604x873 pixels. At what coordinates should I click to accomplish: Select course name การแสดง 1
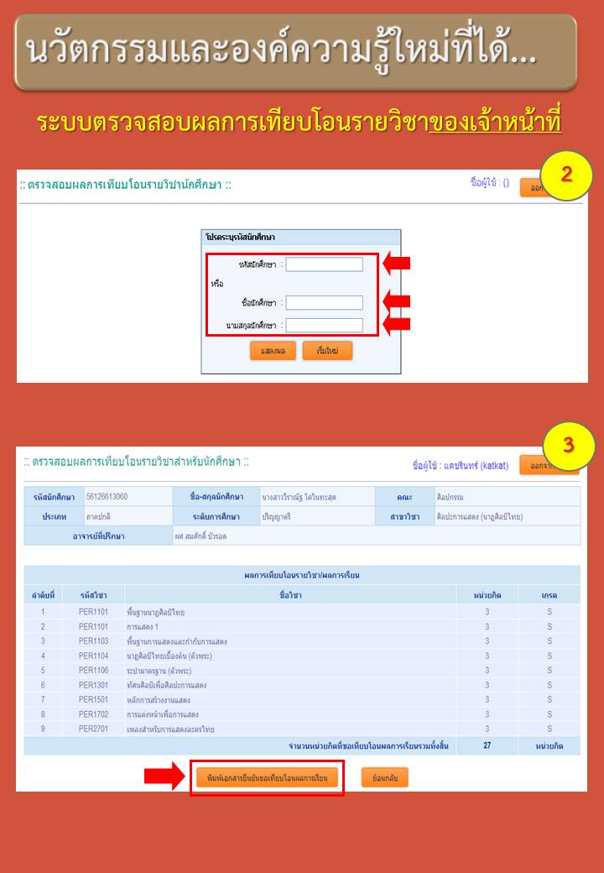click(143, 626)
